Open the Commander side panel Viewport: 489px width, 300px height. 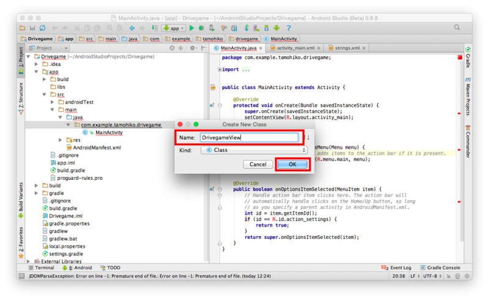pyautogui.click(x=468, y=141)
